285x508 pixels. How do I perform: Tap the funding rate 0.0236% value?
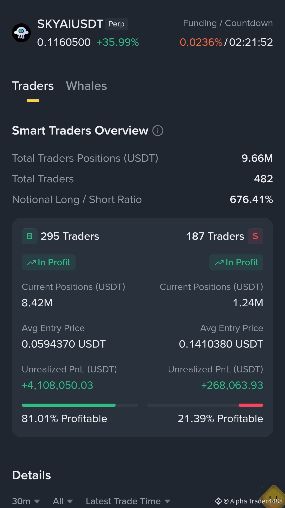click(x=201, y=42)
